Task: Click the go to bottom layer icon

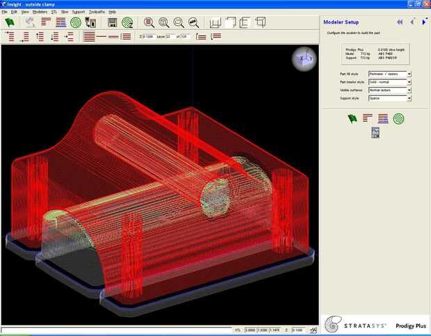Action: click(x=24, y=37)
